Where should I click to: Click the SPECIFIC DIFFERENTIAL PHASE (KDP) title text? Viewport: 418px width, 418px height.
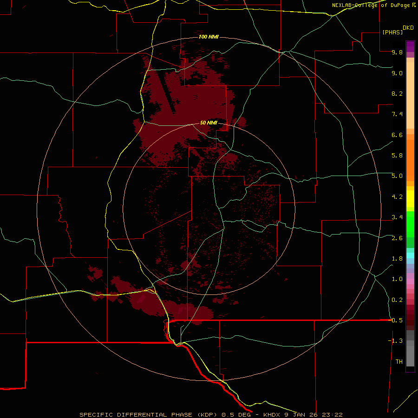click(x=147, y=415)
